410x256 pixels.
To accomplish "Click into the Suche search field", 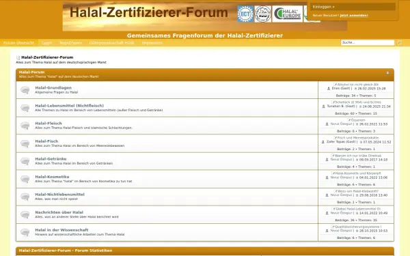I will (x=368, y=42).
